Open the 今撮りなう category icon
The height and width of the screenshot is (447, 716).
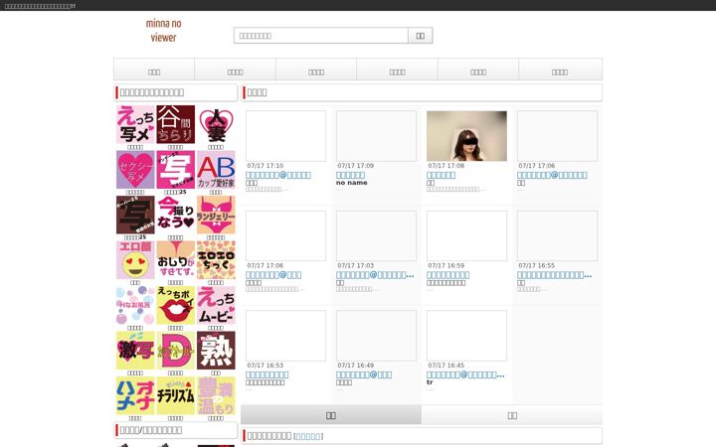point(175,215)
